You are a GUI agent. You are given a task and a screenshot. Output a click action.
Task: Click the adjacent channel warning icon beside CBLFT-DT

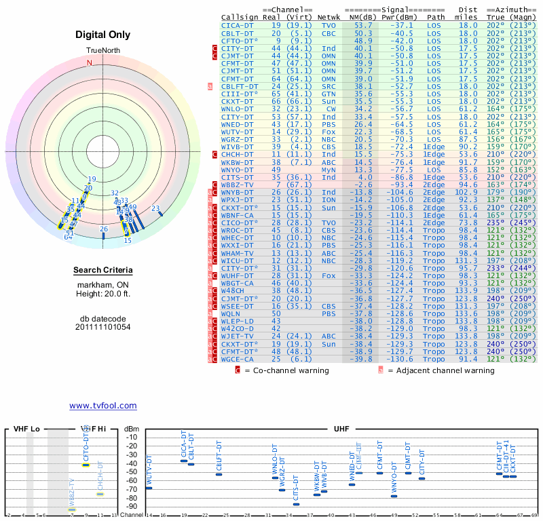(210, 87)
